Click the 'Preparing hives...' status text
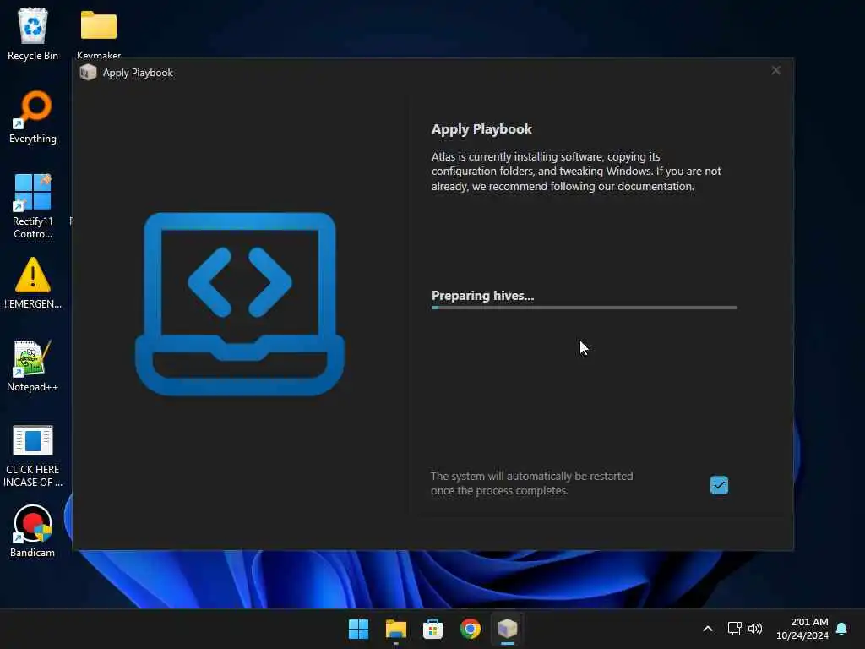This screenshot has height=649, width=865. [x=482, y=296]
